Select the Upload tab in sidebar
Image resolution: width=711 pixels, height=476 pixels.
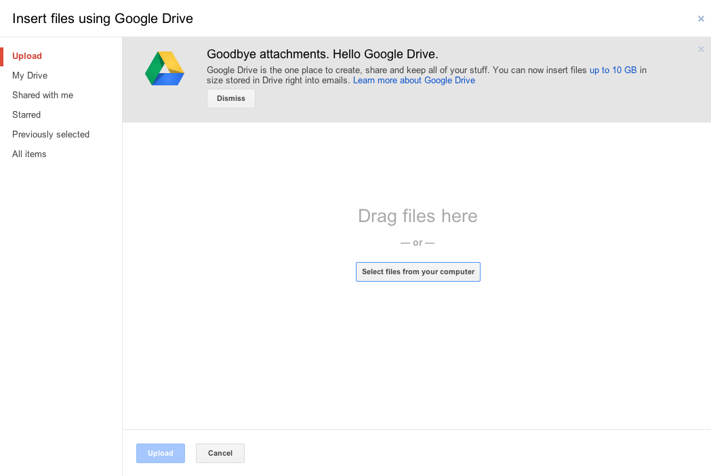pyautogui.click(x=27, y=56)
